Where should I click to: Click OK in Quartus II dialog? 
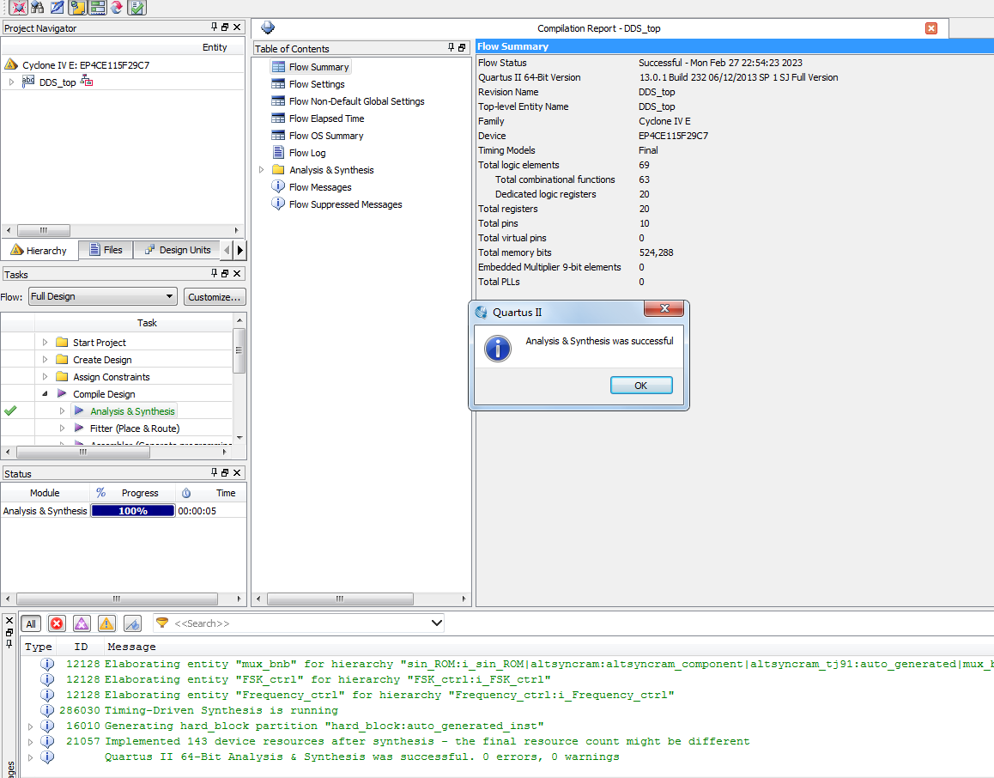point(640,386)
